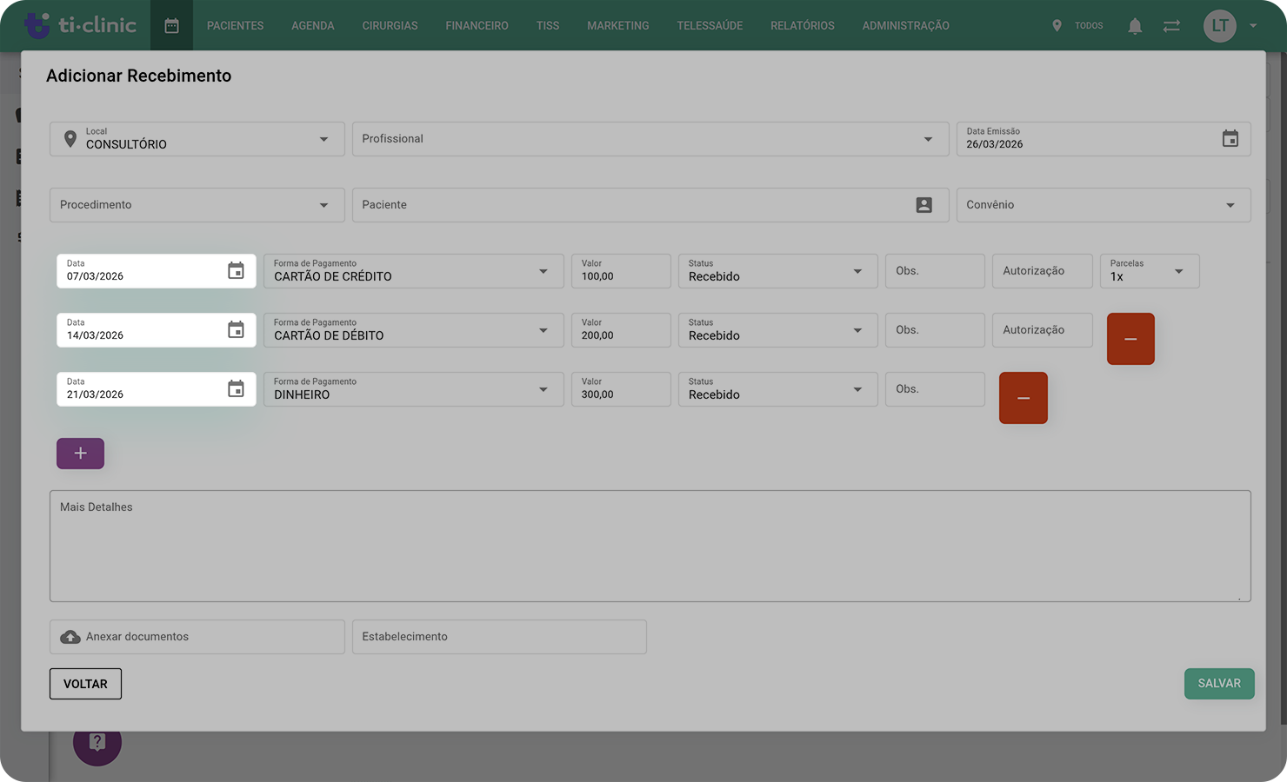Click the Local pin icon
This screenshot has height=782, width=1287.
[x=70, y=138]
